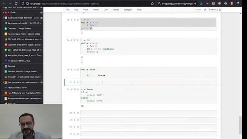Click the localhost URL address bar
This screenshot has height=139, width=247.
(x=88, y=3)
